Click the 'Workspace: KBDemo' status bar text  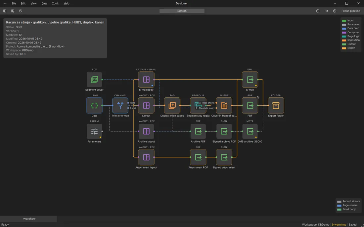(x=315, y=225)
